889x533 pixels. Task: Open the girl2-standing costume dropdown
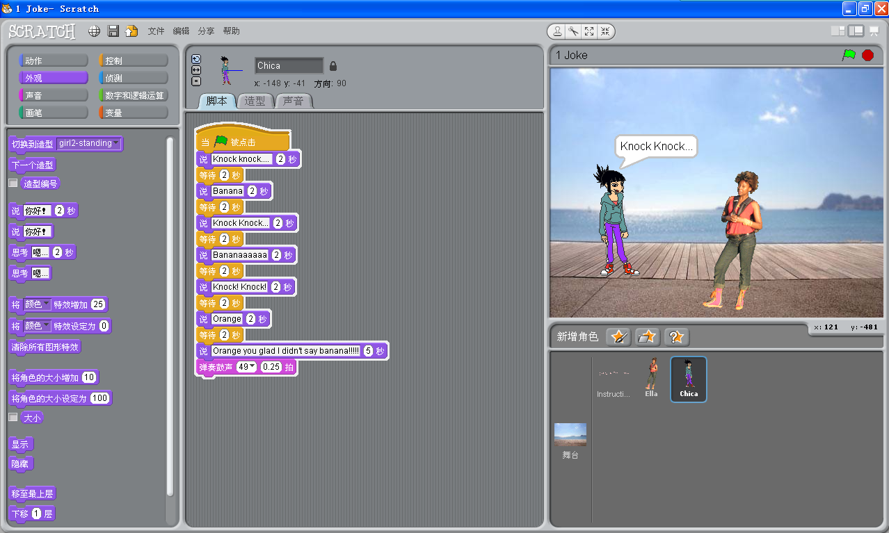pyautogui.click(x=115, y=144)
